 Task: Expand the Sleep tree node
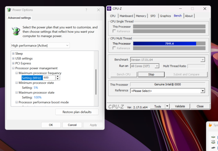point(13,53)
